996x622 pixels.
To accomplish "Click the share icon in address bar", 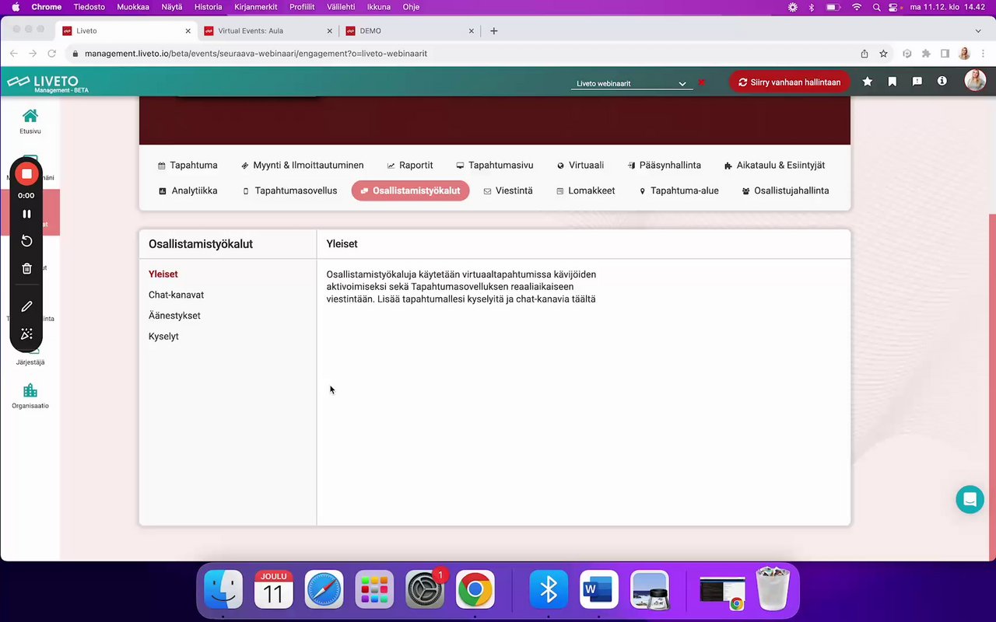I will (x=864, y=54).
